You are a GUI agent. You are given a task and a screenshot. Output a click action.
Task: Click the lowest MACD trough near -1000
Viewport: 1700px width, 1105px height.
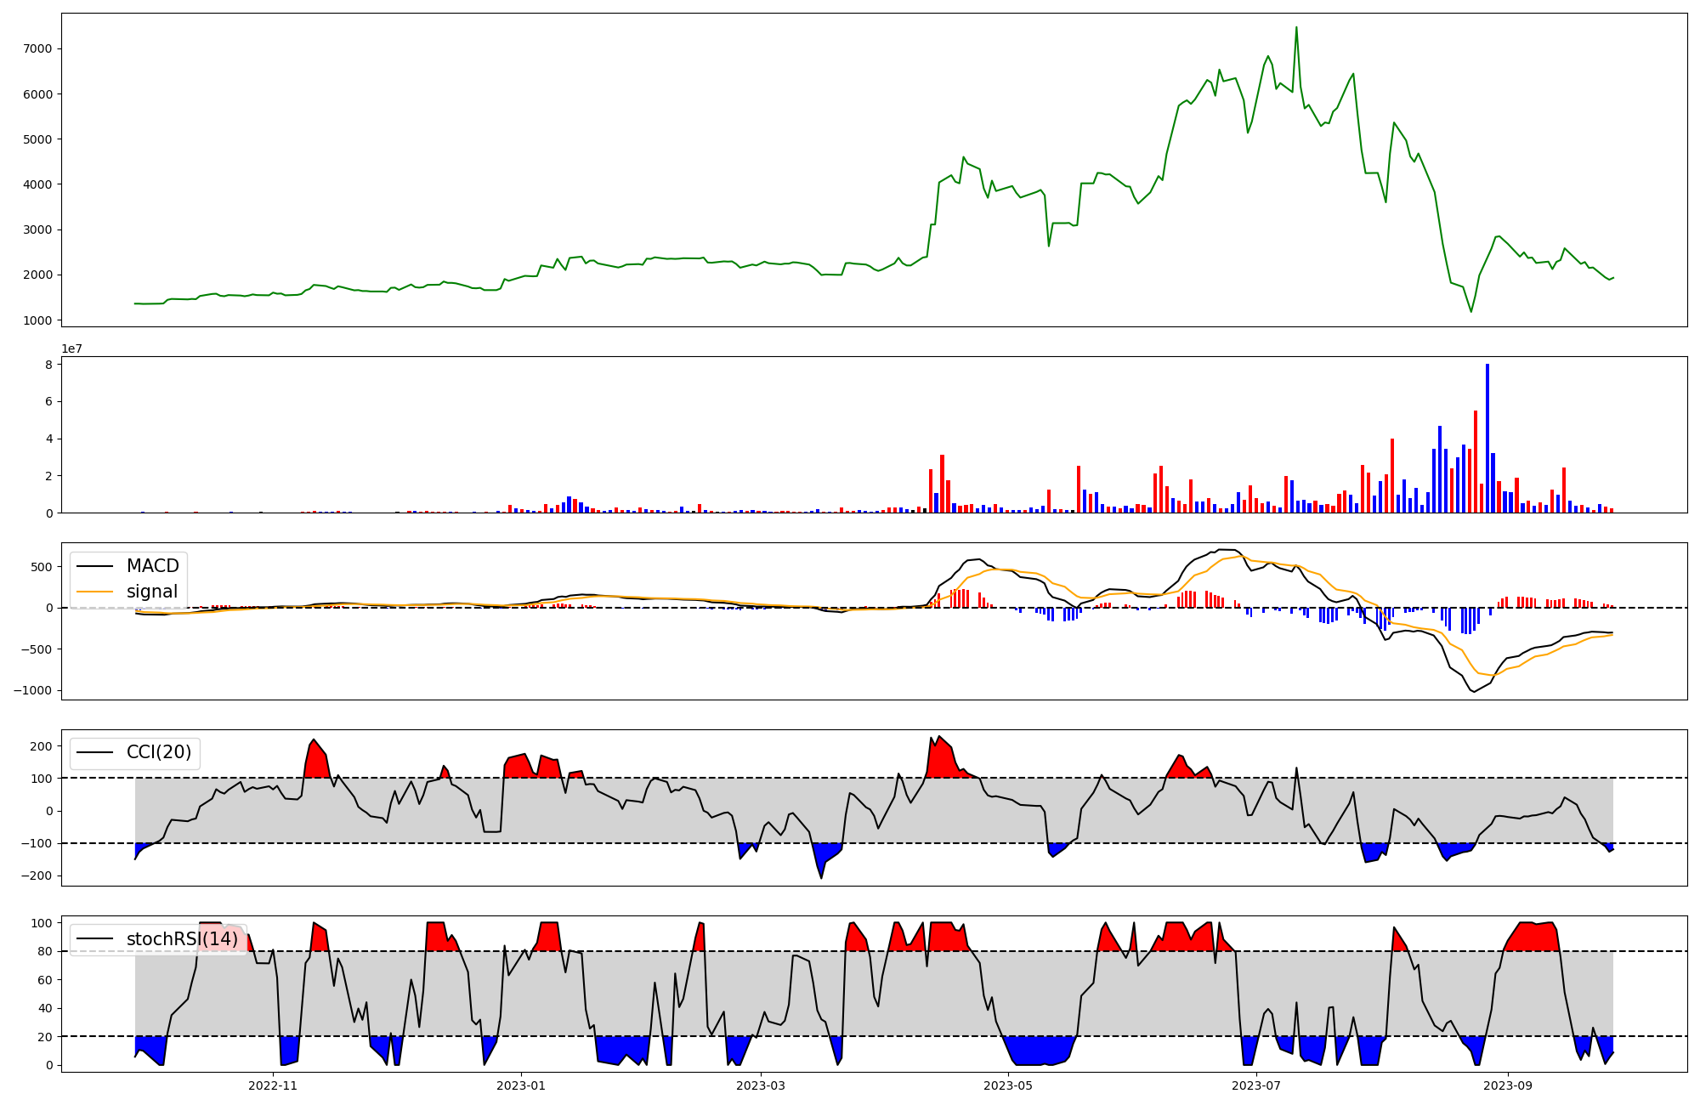[x=1473, y=691]
